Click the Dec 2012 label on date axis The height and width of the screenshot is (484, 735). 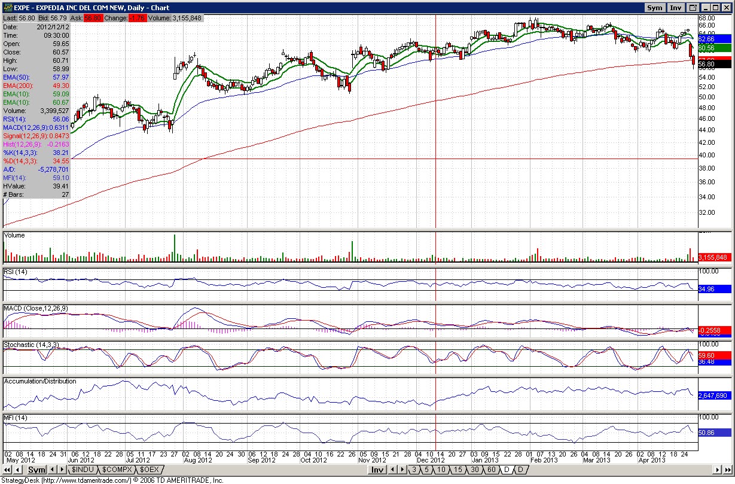(x=429, y=459)
